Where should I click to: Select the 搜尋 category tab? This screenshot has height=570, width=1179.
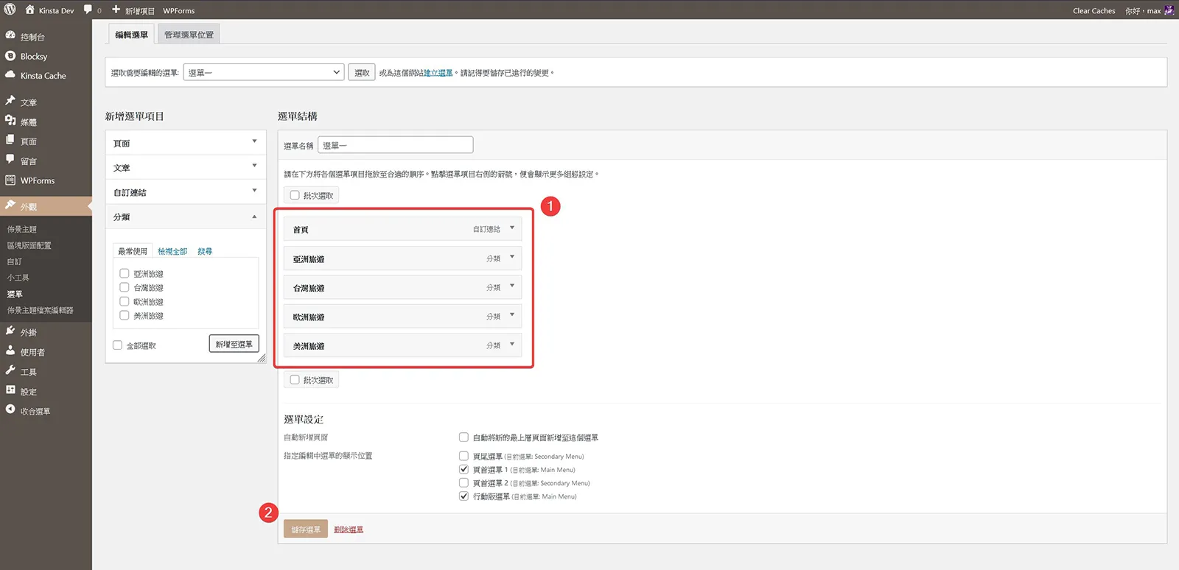[x=205, y=251]
